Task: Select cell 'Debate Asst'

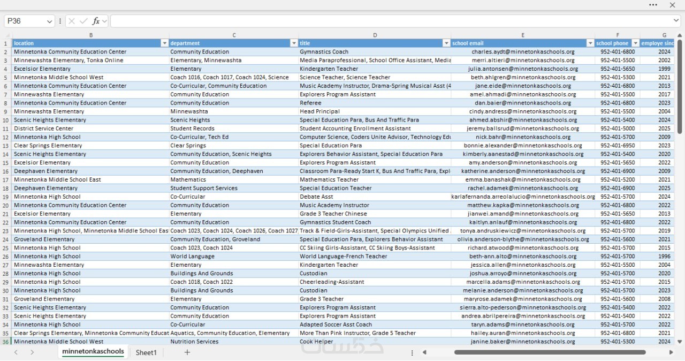Action: point(375,197)
